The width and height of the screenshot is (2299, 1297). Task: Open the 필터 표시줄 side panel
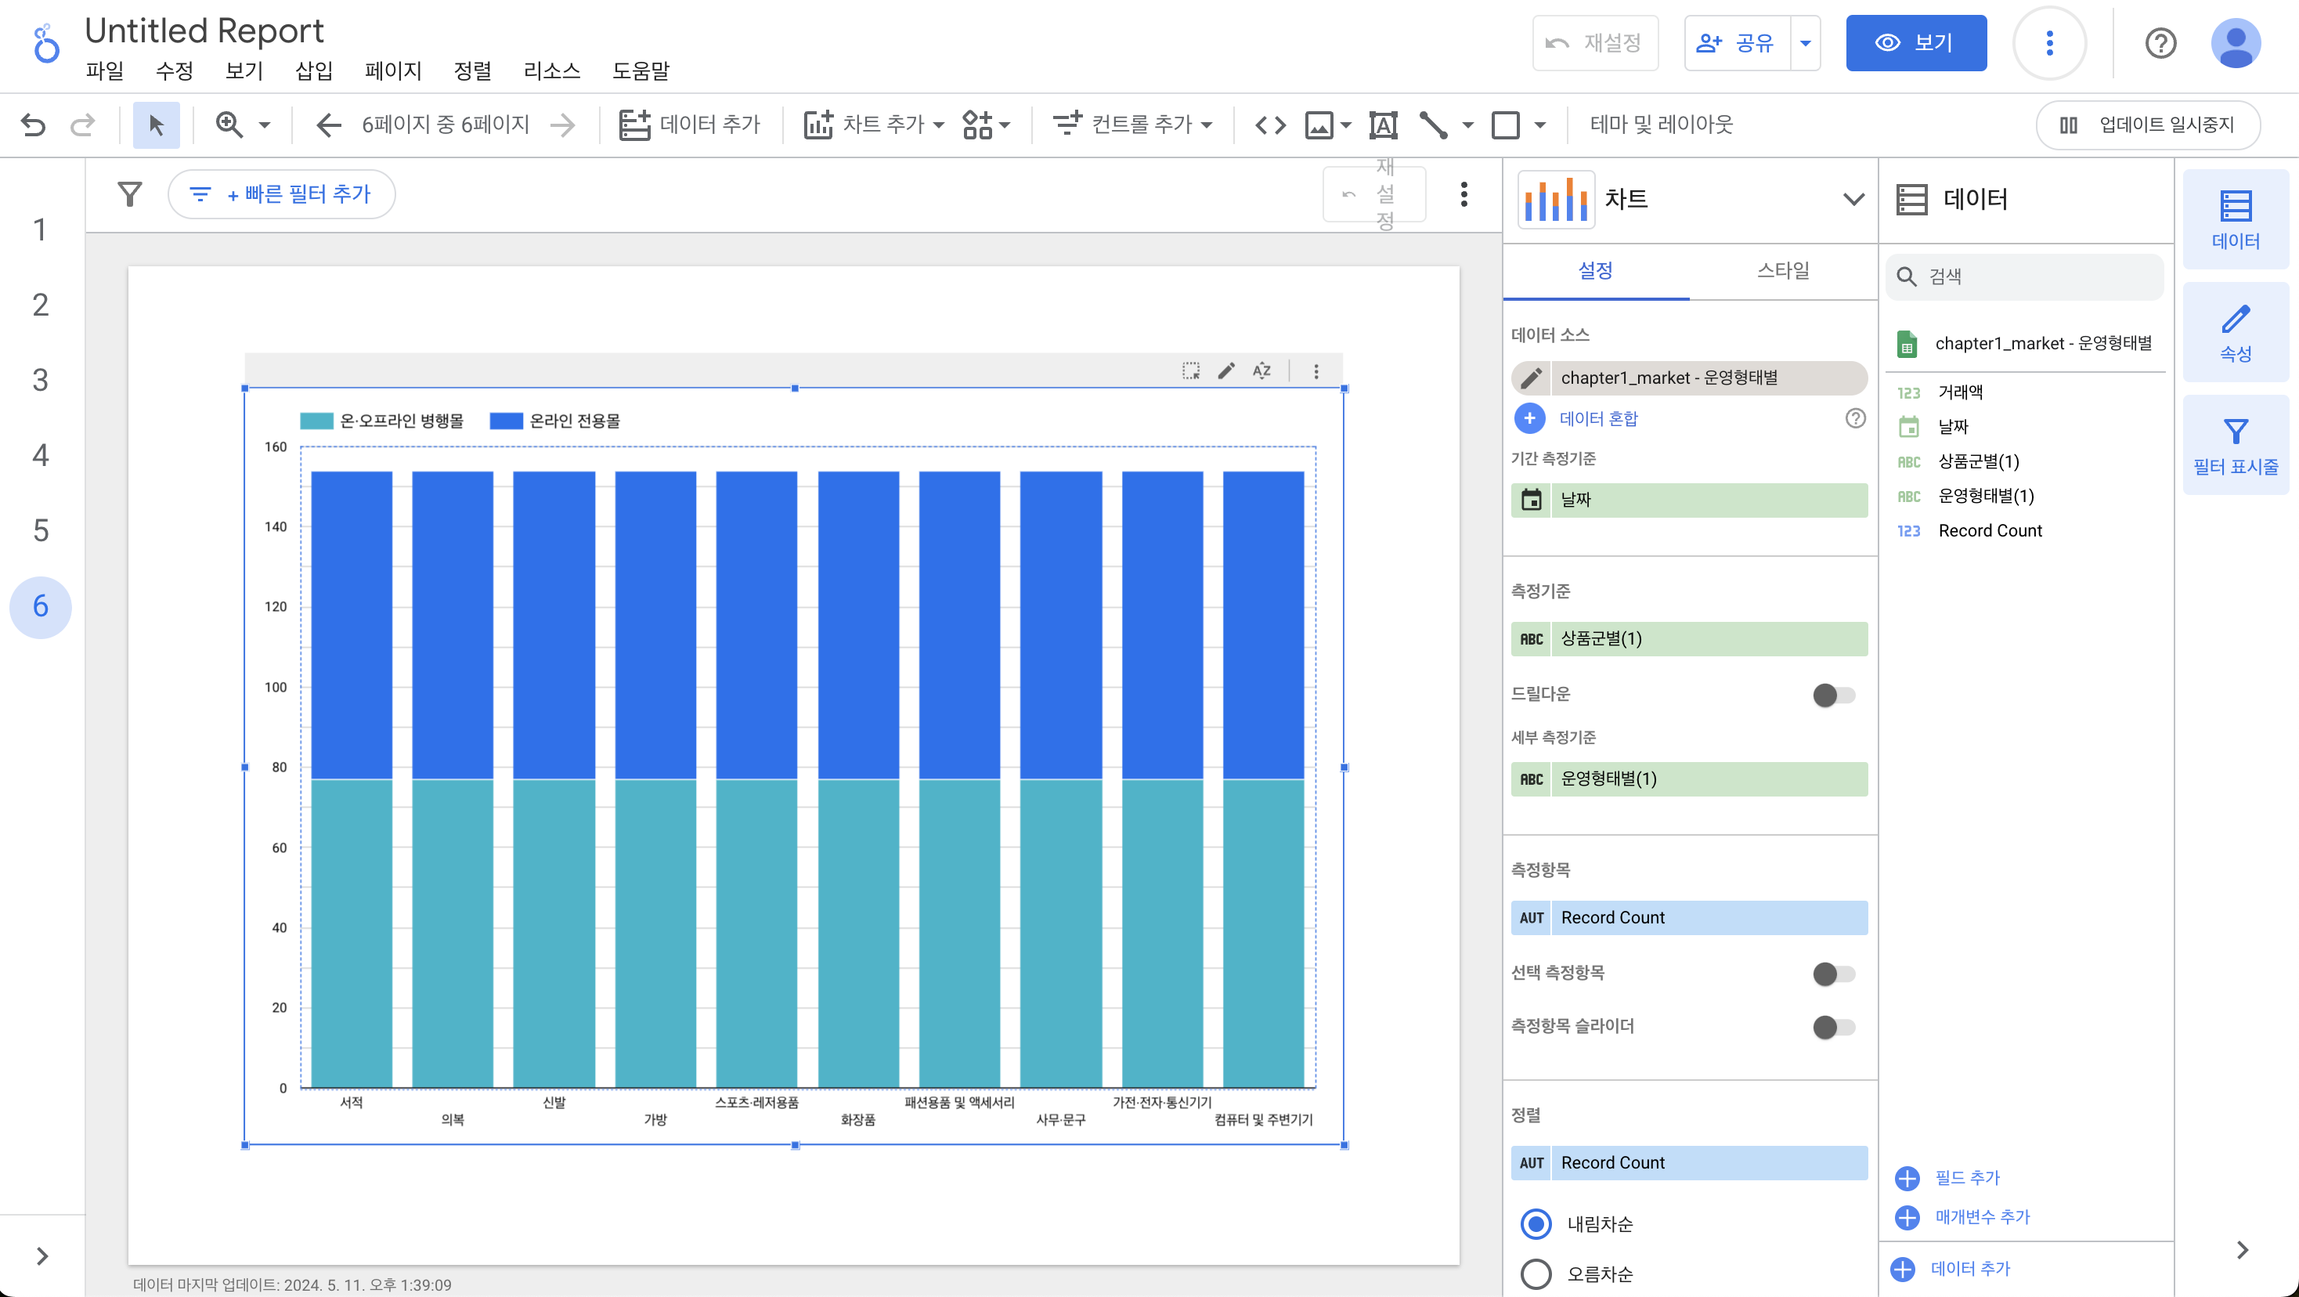pyautogui.click(x=2235, y=445)
